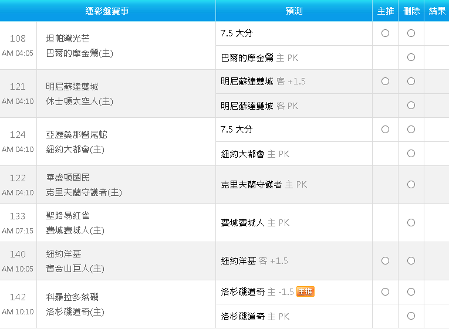The width and height of the screenshot is (449, 329).
Task: Click team name 亞歷桑那響尾蛇
Action: (x=77, y=134)
